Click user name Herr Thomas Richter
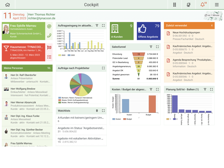 (41, 15)
